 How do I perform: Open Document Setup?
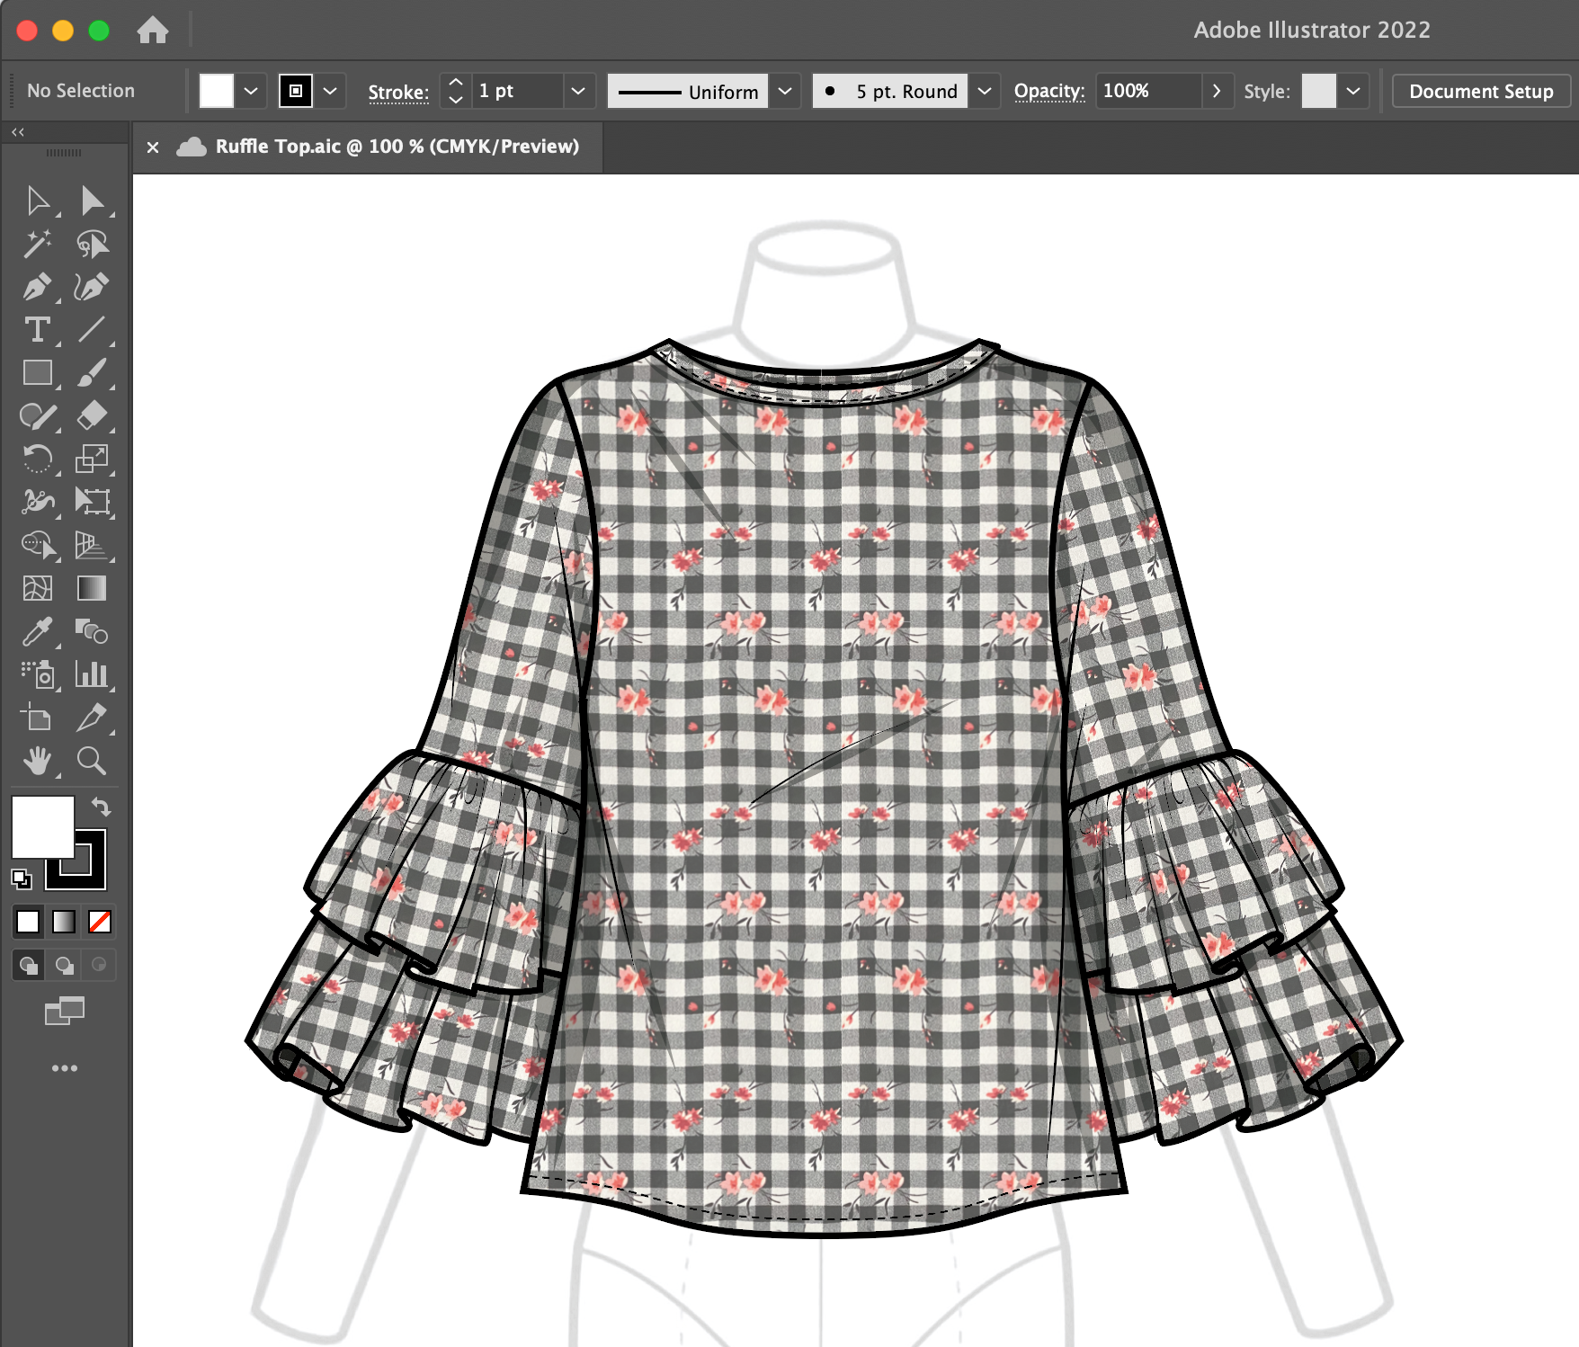coord(1480,91)
